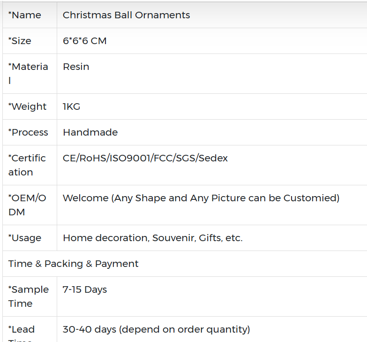Viewport: 367px width, 342px height.
Task: Click the *Size label cell
Action: [20, 41]
